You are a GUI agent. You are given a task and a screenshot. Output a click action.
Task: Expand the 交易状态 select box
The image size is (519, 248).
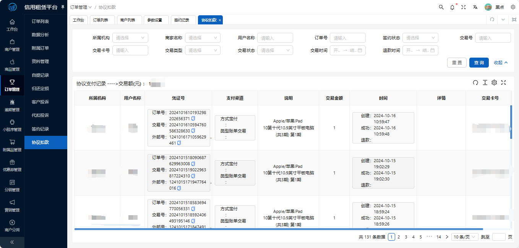tap(275, 50)
